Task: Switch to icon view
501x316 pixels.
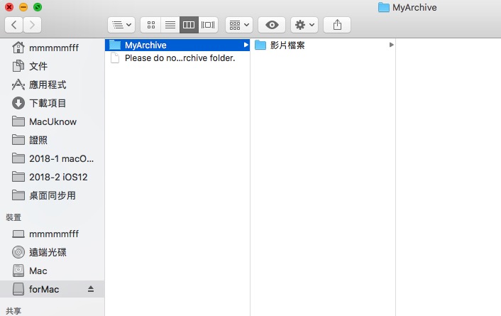Action: pyautogui.click(x=150, y=25)
